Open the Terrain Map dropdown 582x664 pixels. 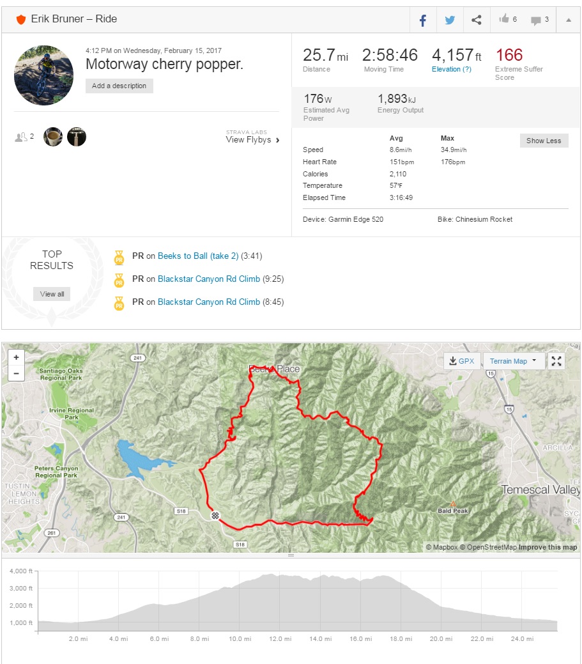[x=513, y=361]
